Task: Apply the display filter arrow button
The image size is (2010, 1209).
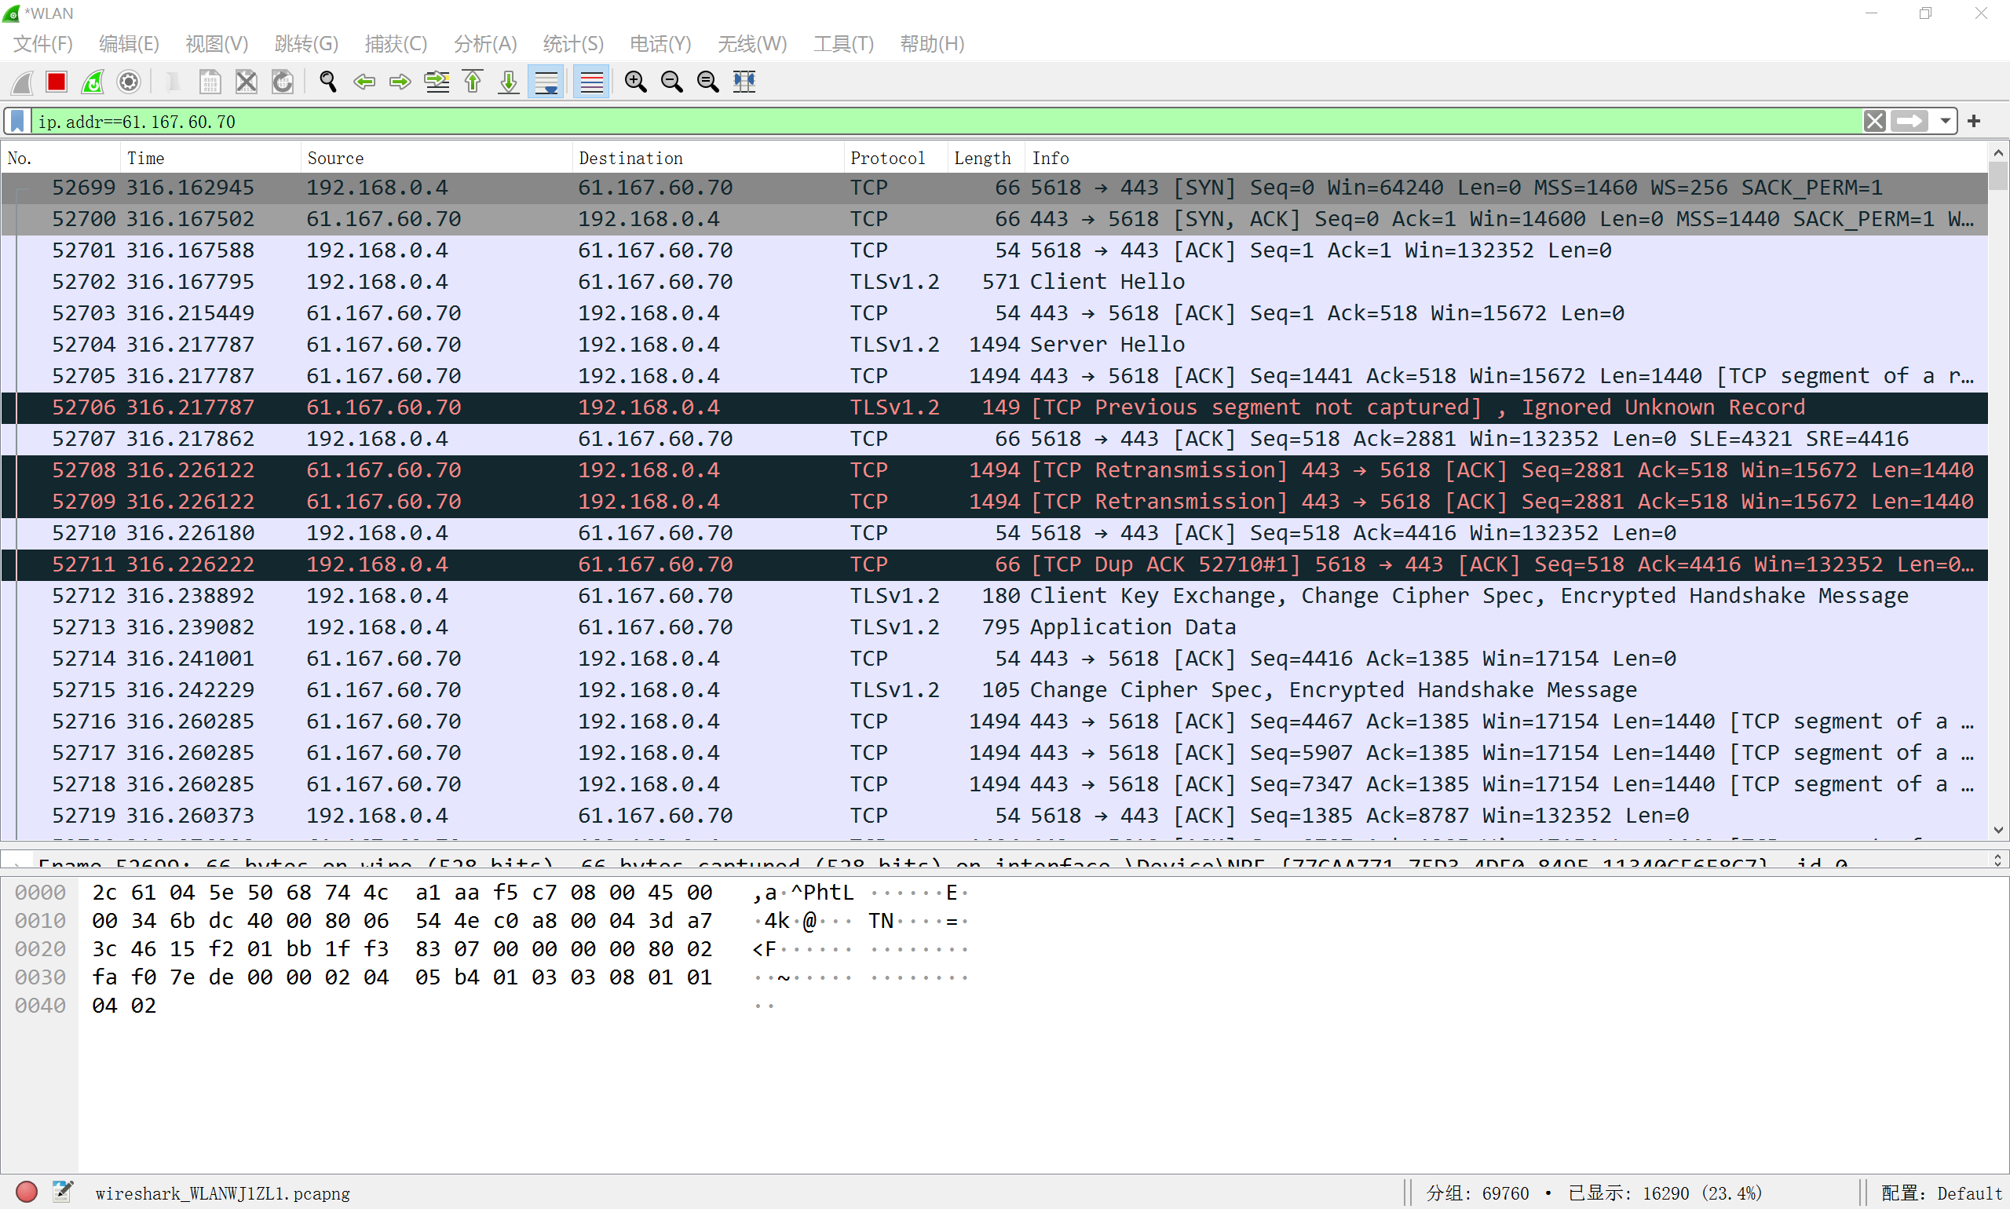Action: pyautogui.click(x=1909, y=122)
